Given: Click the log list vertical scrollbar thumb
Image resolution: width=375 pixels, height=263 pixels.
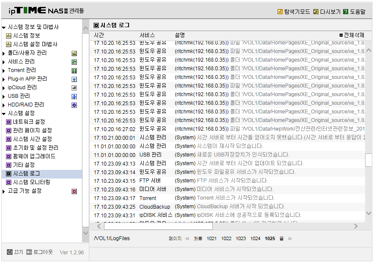Looking at the screenshot, I should pyautogui.click(x=368, y=160).
